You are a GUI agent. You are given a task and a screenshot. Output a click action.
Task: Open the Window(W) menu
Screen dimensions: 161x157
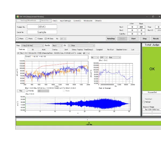click(88, 21)
